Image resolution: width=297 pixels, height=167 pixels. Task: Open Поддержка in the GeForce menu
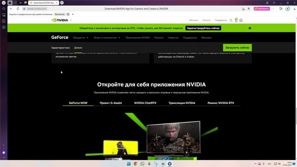click(190, 38)
